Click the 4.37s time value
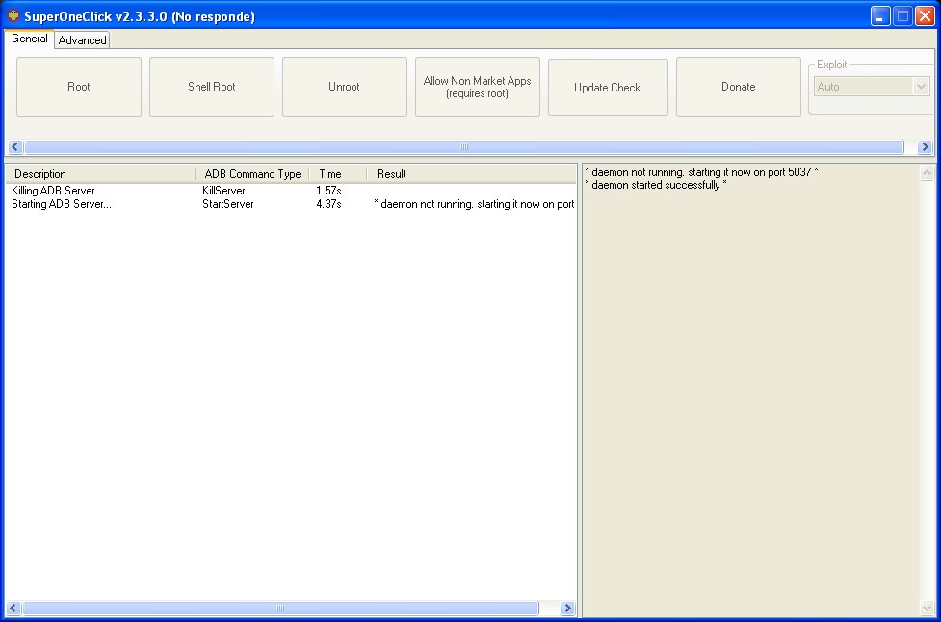This screenshot has height=622, width=941. [328, 204]
